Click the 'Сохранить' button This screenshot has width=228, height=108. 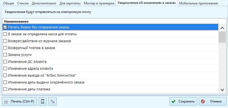coord(183,101)
